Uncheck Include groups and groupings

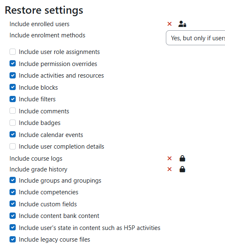(12, 180)
